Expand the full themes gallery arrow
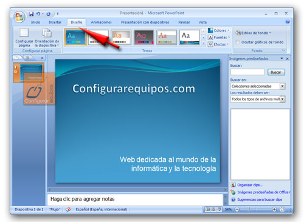Viewport: 304px width, 222px height. (x=204, y=43)
